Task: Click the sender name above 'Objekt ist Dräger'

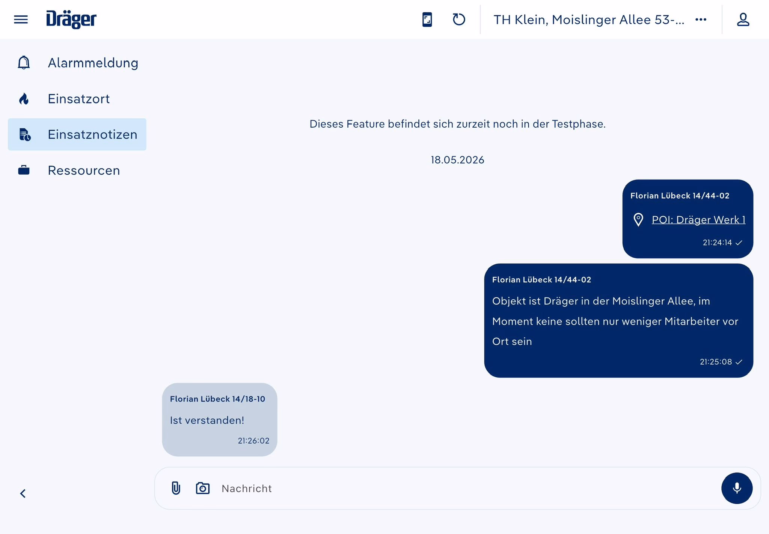Action: pyautogui.click(x=541, y=280)
